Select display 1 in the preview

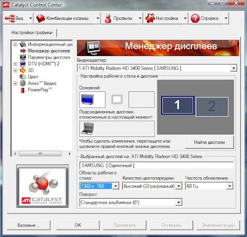(177, 105)
